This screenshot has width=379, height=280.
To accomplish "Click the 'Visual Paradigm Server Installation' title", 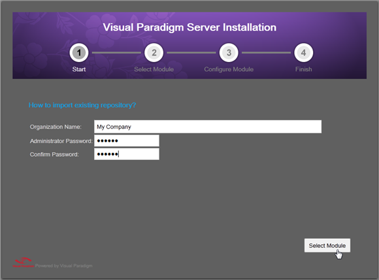I will tap(189, 27).
